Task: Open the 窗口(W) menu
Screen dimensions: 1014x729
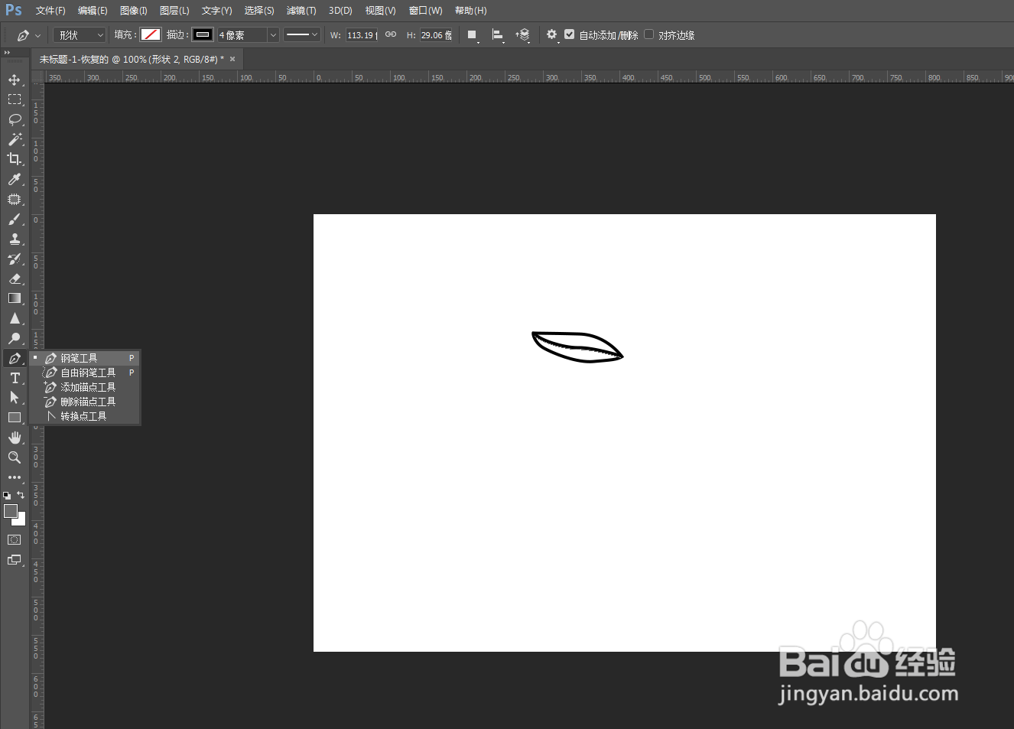Action: 425,11
